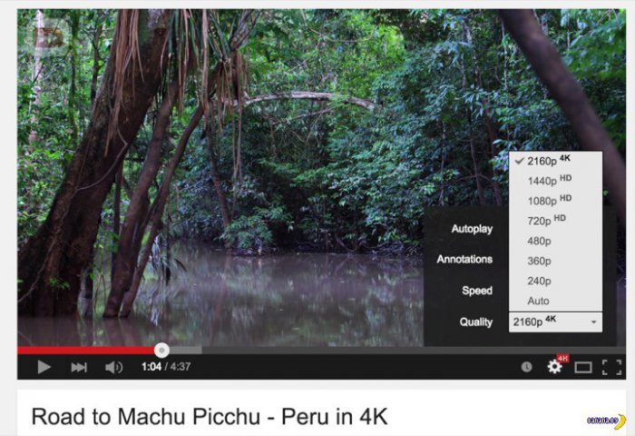The width and height of the screenshot is (635, 436).
Task: Click the 1:04 elapsed time display
Action: click(151, 367)
